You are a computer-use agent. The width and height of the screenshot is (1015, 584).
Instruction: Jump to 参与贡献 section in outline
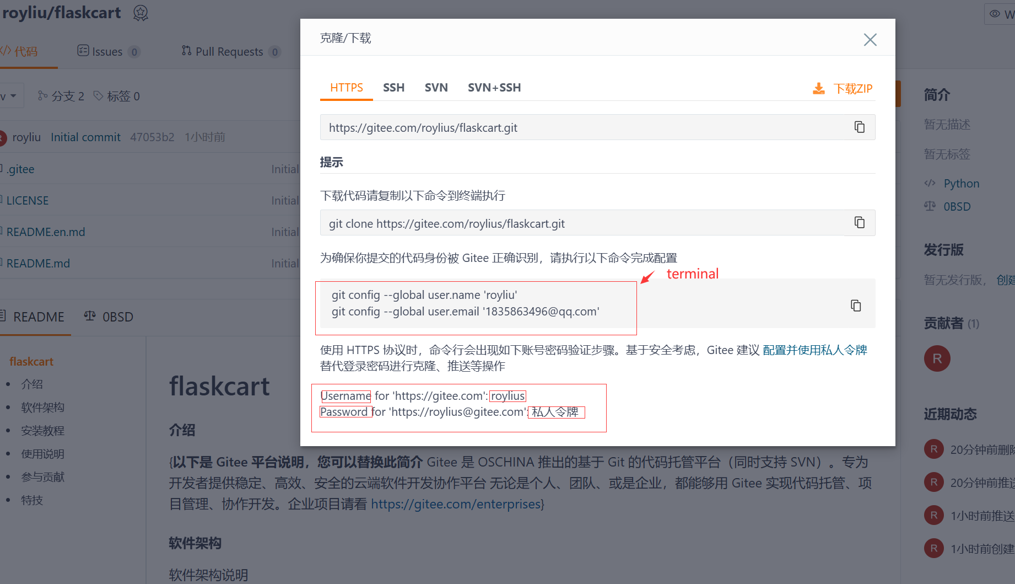tap(42, 477)
